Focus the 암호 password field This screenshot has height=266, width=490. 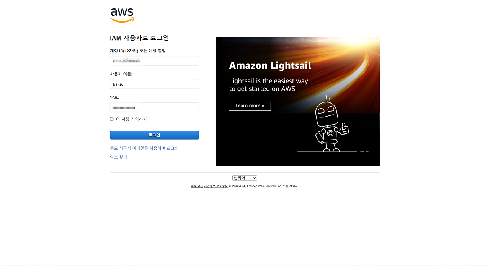point(154,107)
